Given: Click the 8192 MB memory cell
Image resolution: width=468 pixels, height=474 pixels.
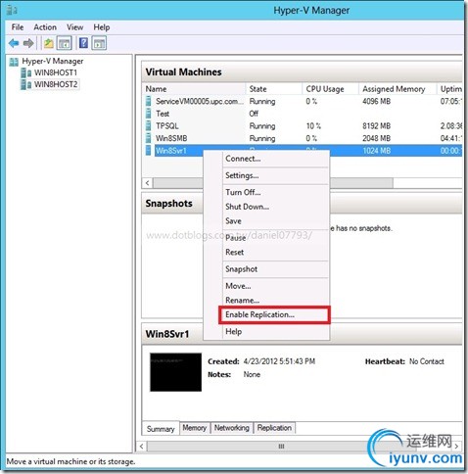Looking at the screenshot, I should pos(376,126).
